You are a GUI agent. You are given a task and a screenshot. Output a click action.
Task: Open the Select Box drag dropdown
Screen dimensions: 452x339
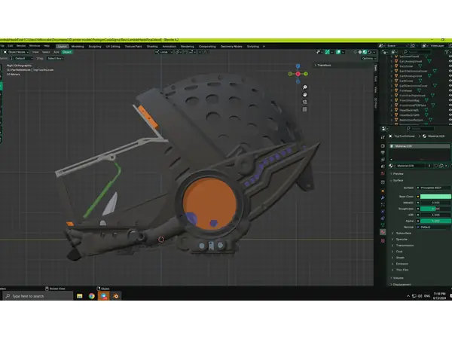click(55, 59)
